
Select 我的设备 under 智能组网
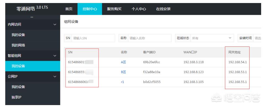[x=33, y=66]
